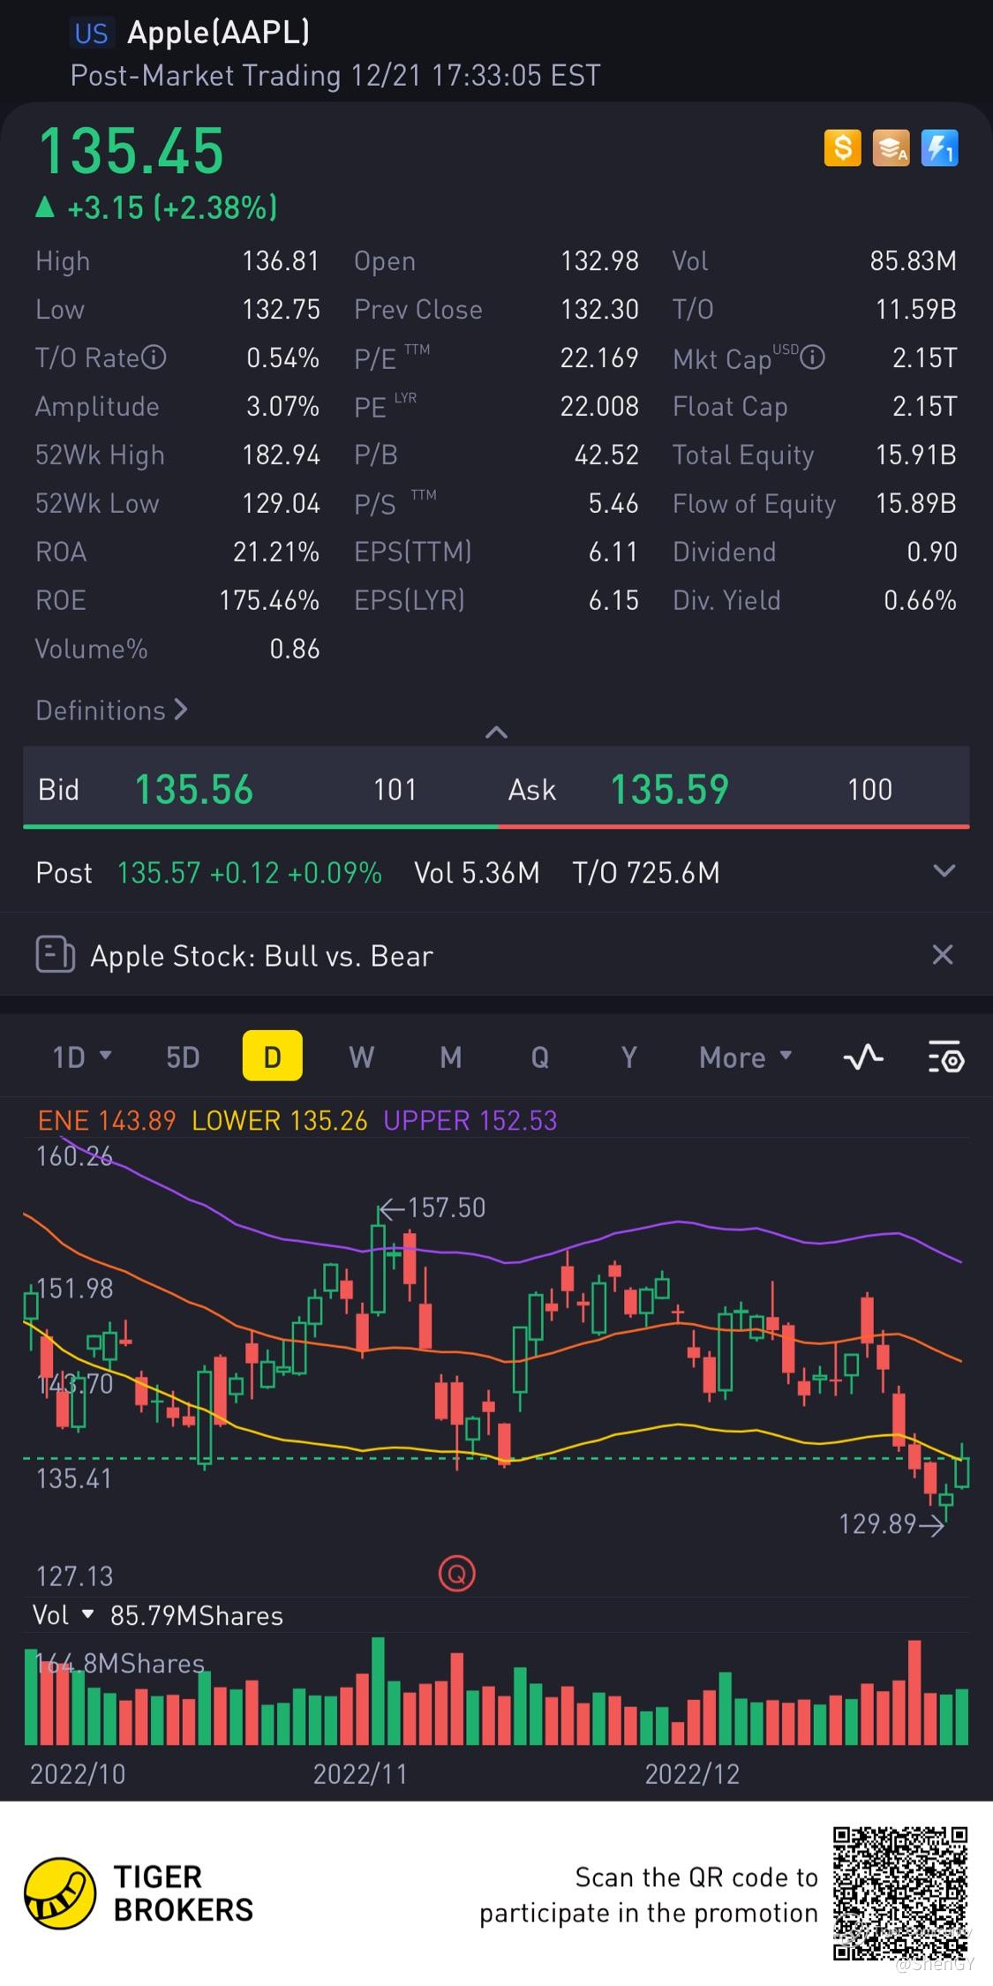Tap the promotion QR code
The image size is (993, 1986).
pos(901,1893)
